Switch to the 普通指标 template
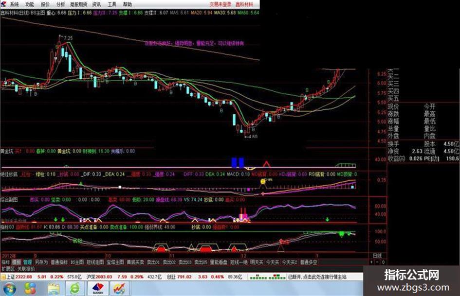The height and width of the screenshot is (296, 460). click(x=59, y=262)
